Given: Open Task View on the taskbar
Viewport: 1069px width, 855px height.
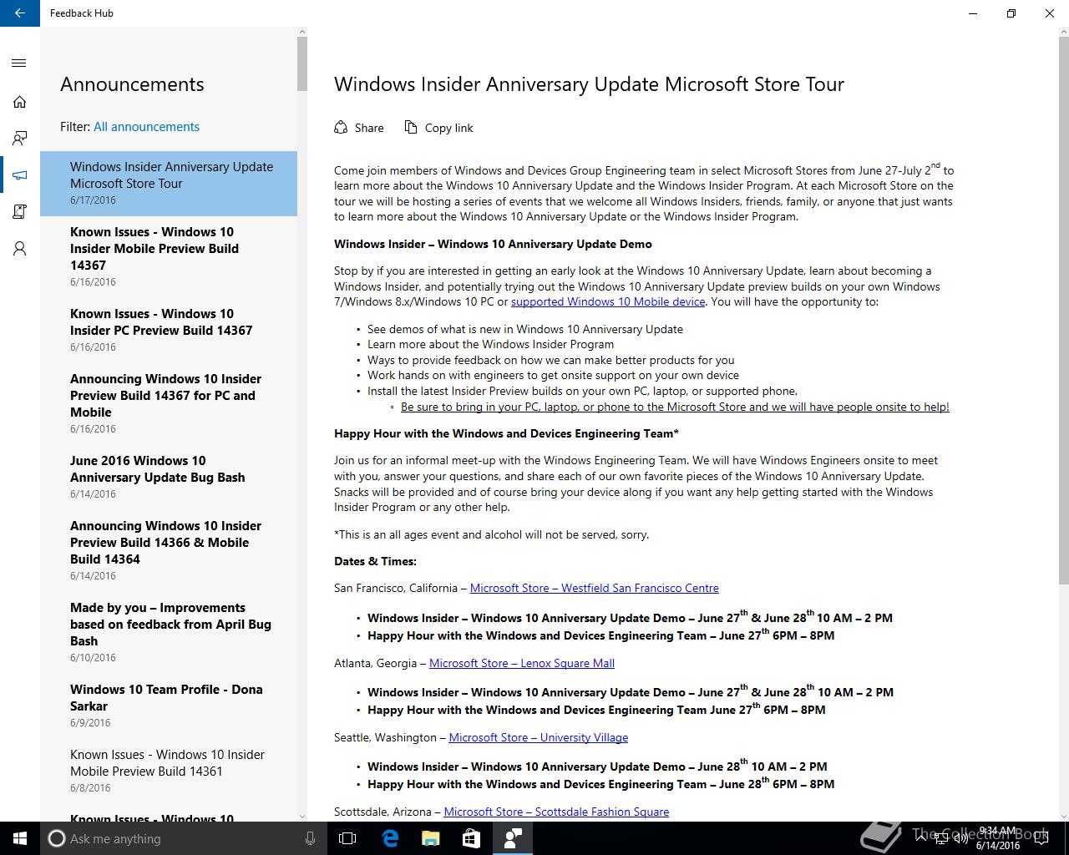Looking at the screenshot, I should point(347,838).
